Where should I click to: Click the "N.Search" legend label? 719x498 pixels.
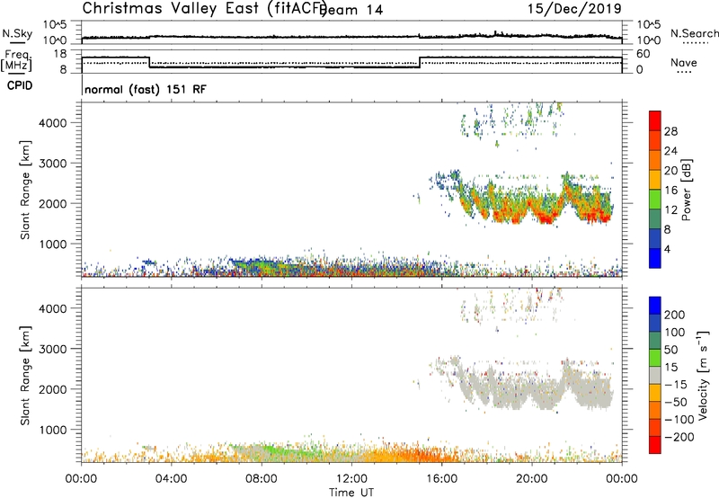click(694, 33)
